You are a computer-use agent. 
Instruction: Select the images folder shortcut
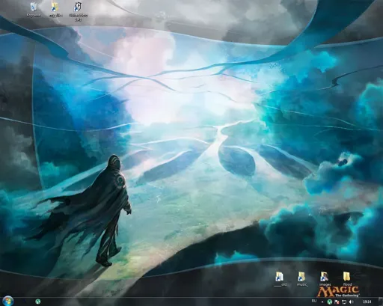325,279
